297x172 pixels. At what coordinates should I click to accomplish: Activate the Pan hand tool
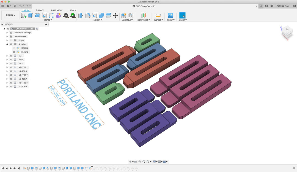(x=139, y=162)
